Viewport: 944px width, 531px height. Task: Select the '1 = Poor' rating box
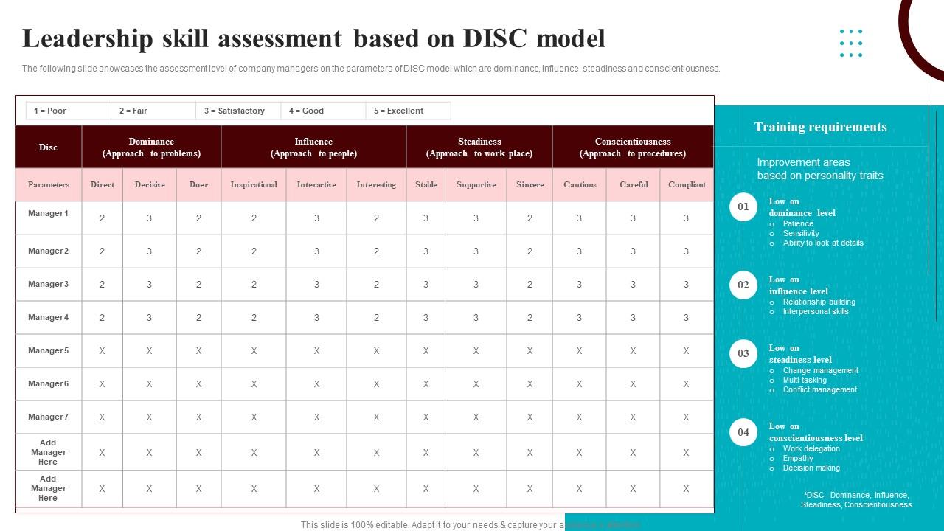pyautogui.click(x=67, y=110)
